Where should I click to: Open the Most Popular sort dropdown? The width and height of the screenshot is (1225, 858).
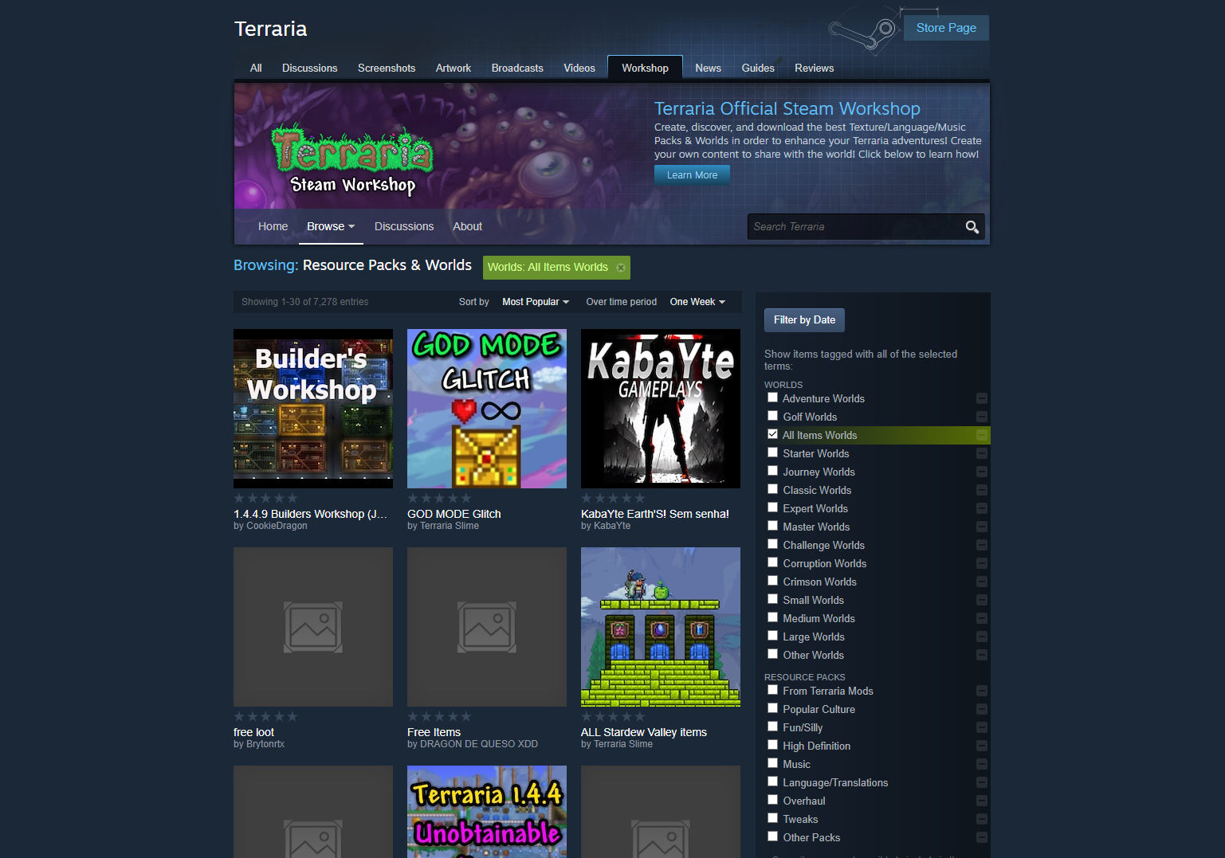[x=536, y=302]
